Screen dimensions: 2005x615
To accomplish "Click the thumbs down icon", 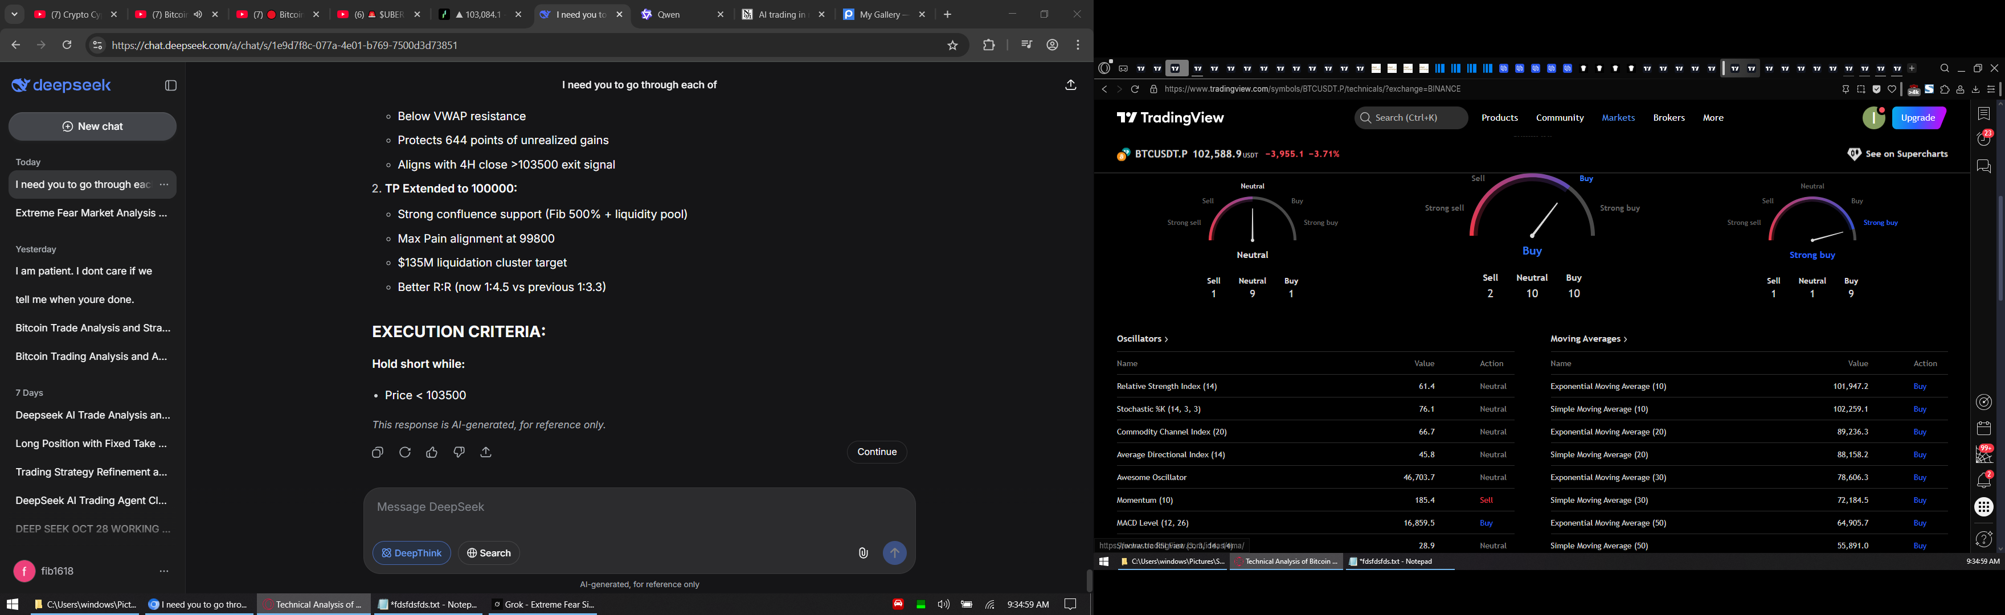I will point(459,452).
